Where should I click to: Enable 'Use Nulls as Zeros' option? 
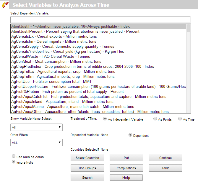tap(14, 156)
